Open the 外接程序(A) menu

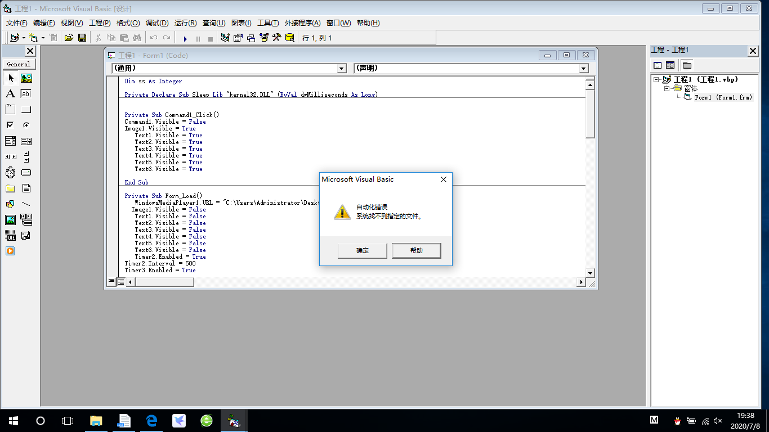302,22
